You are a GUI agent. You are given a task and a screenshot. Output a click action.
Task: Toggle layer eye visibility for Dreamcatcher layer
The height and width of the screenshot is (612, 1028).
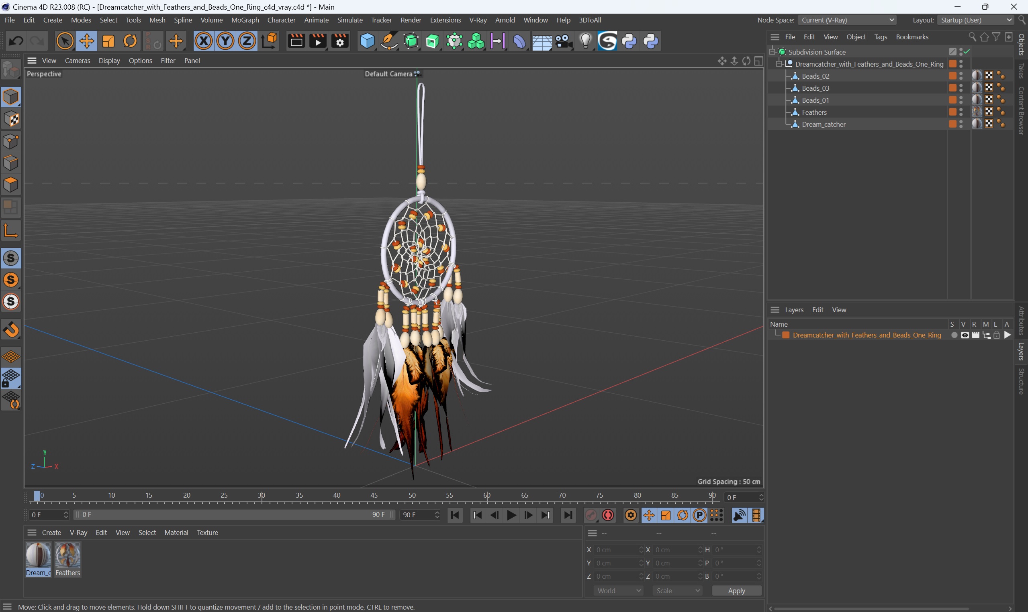point(965,335)
